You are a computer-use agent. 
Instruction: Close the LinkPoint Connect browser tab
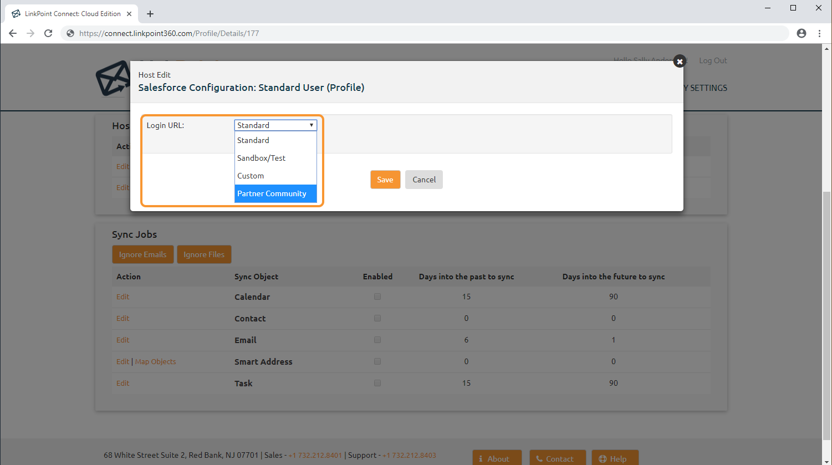click(x=130, y=14)
